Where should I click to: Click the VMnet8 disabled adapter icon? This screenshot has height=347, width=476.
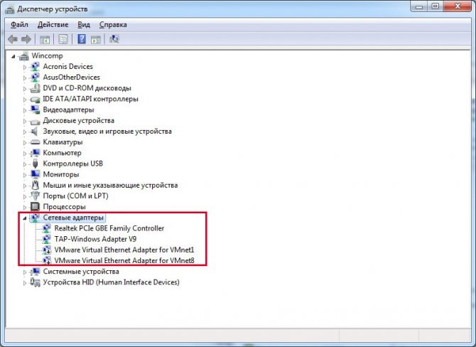click(x=46, y=261)
